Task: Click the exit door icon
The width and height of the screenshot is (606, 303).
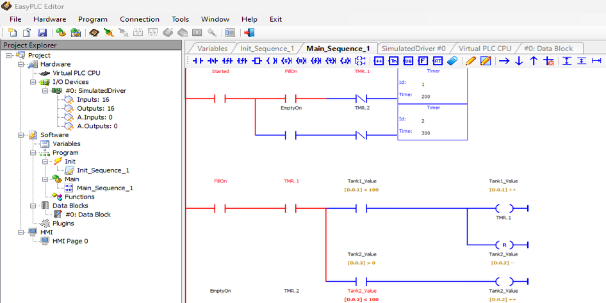Action: coord(250,33)
